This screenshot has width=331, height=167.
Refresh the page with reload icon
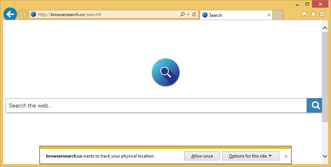[194, 15]
